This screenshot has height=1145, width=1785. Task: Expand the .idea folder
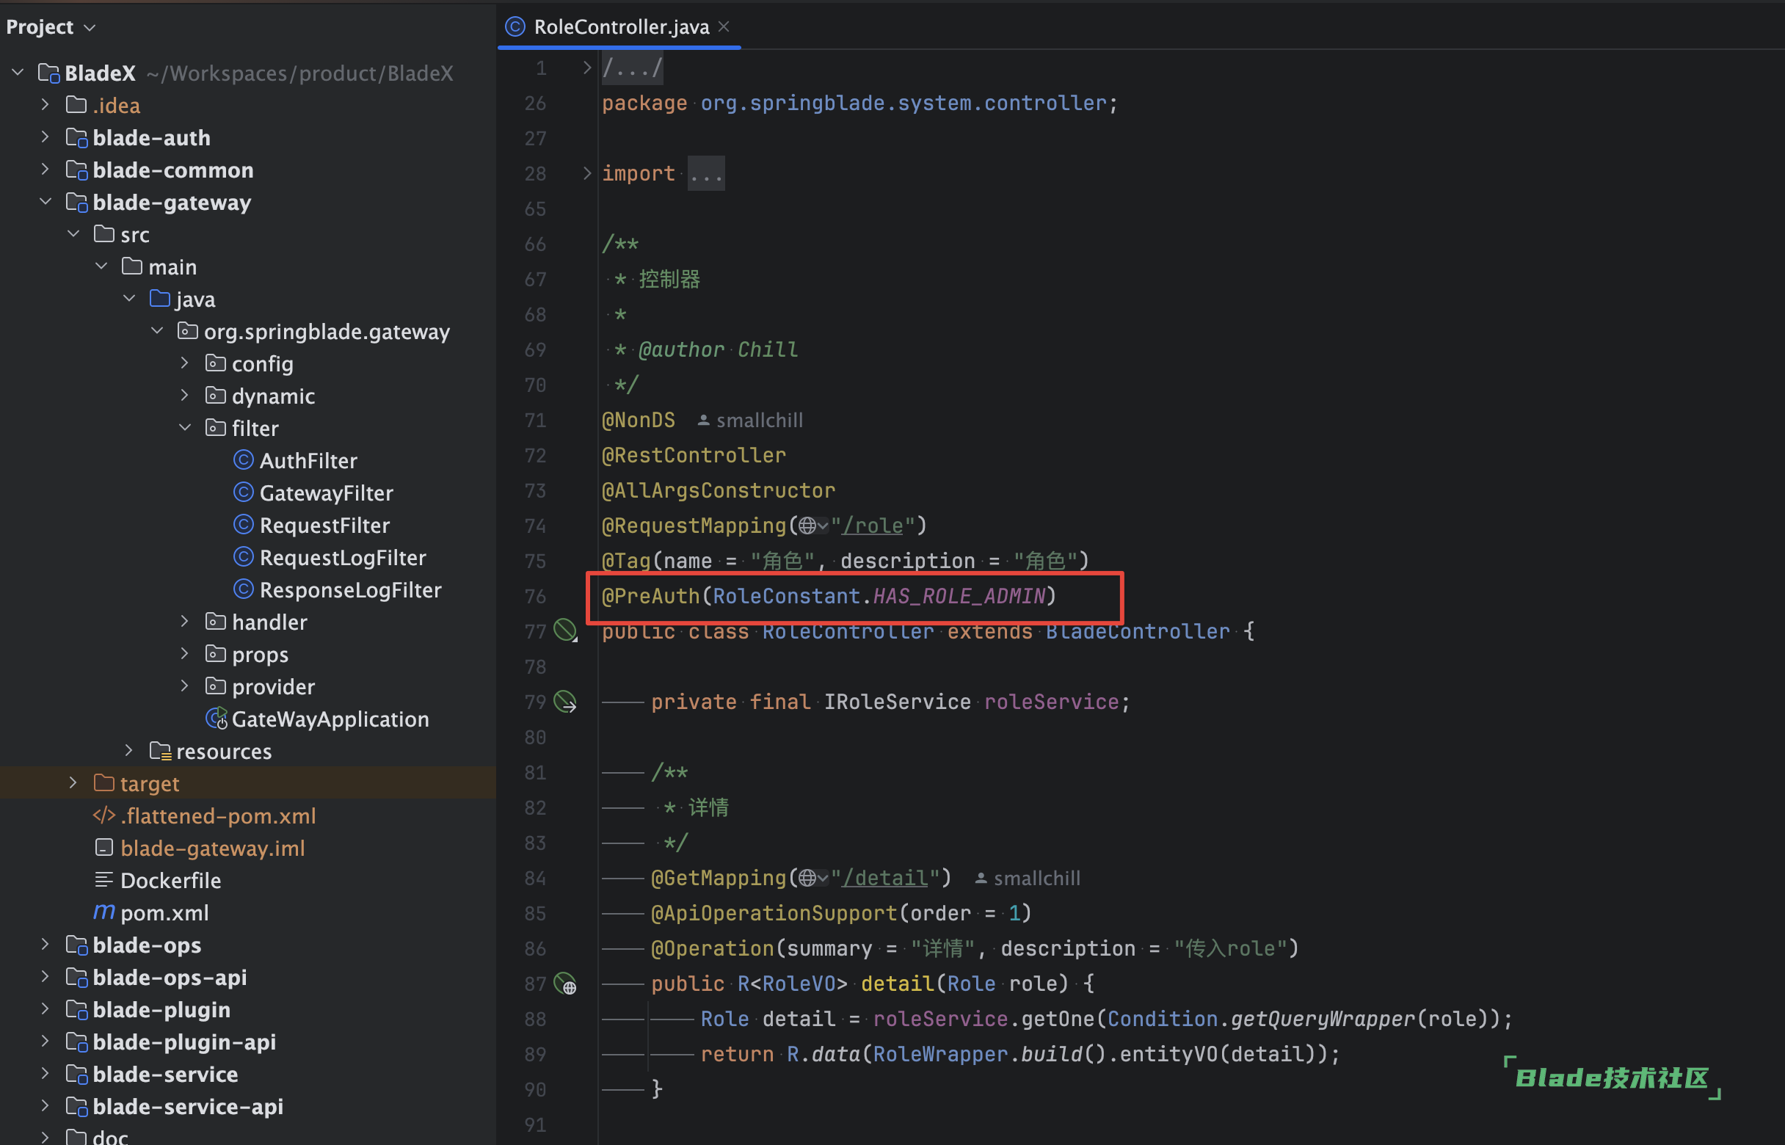pos(46,104)
